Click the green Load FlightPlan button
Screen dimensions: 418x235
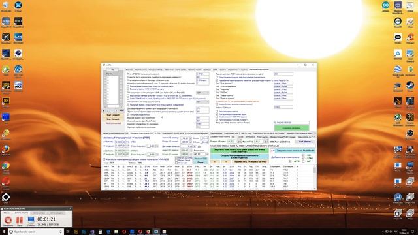point(240,151)
